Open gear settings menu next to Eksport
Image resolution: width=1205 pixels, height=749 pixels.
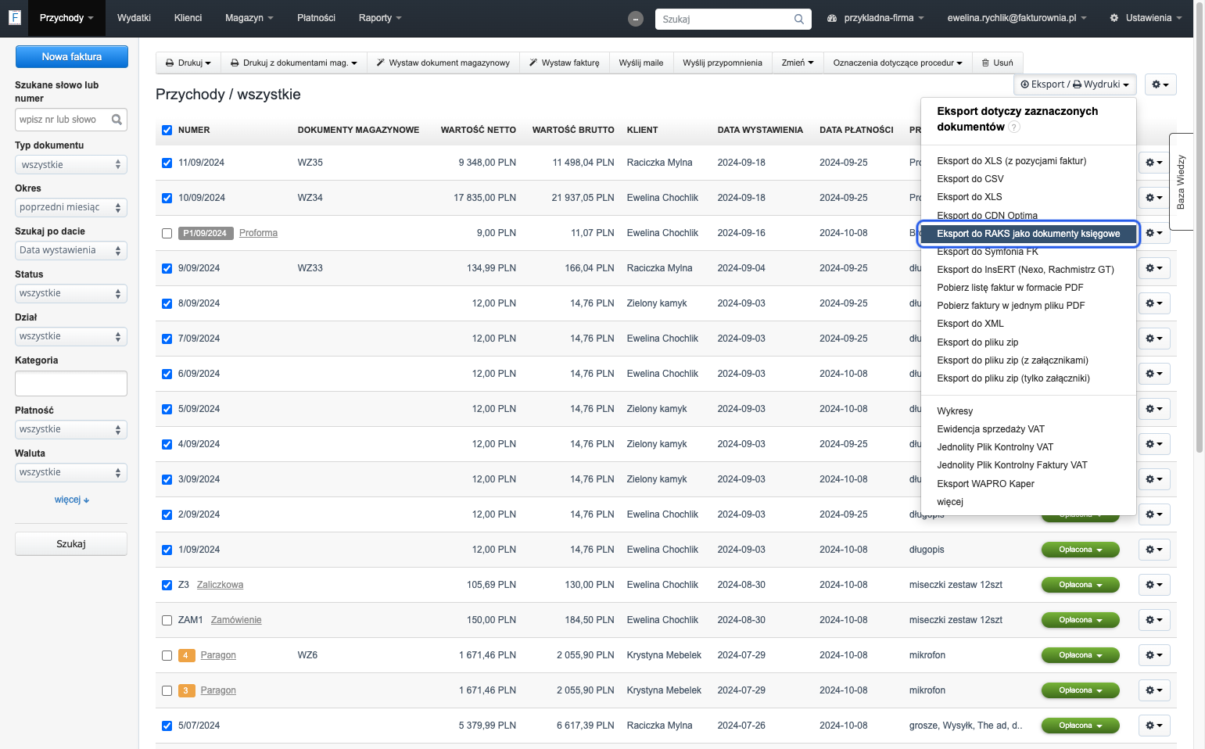(1160, 84)
